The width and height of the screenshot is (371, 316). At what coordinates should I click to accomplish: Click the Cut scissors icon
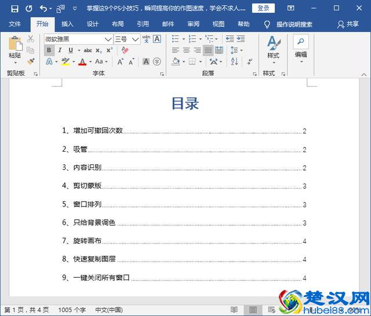pos(31,39)
